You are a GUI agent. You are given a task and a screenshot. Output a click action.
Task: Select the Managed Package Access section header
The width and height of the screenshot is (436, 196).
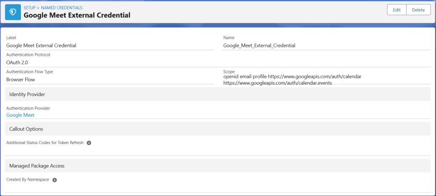pyautogui.click(x=218, y=166)
